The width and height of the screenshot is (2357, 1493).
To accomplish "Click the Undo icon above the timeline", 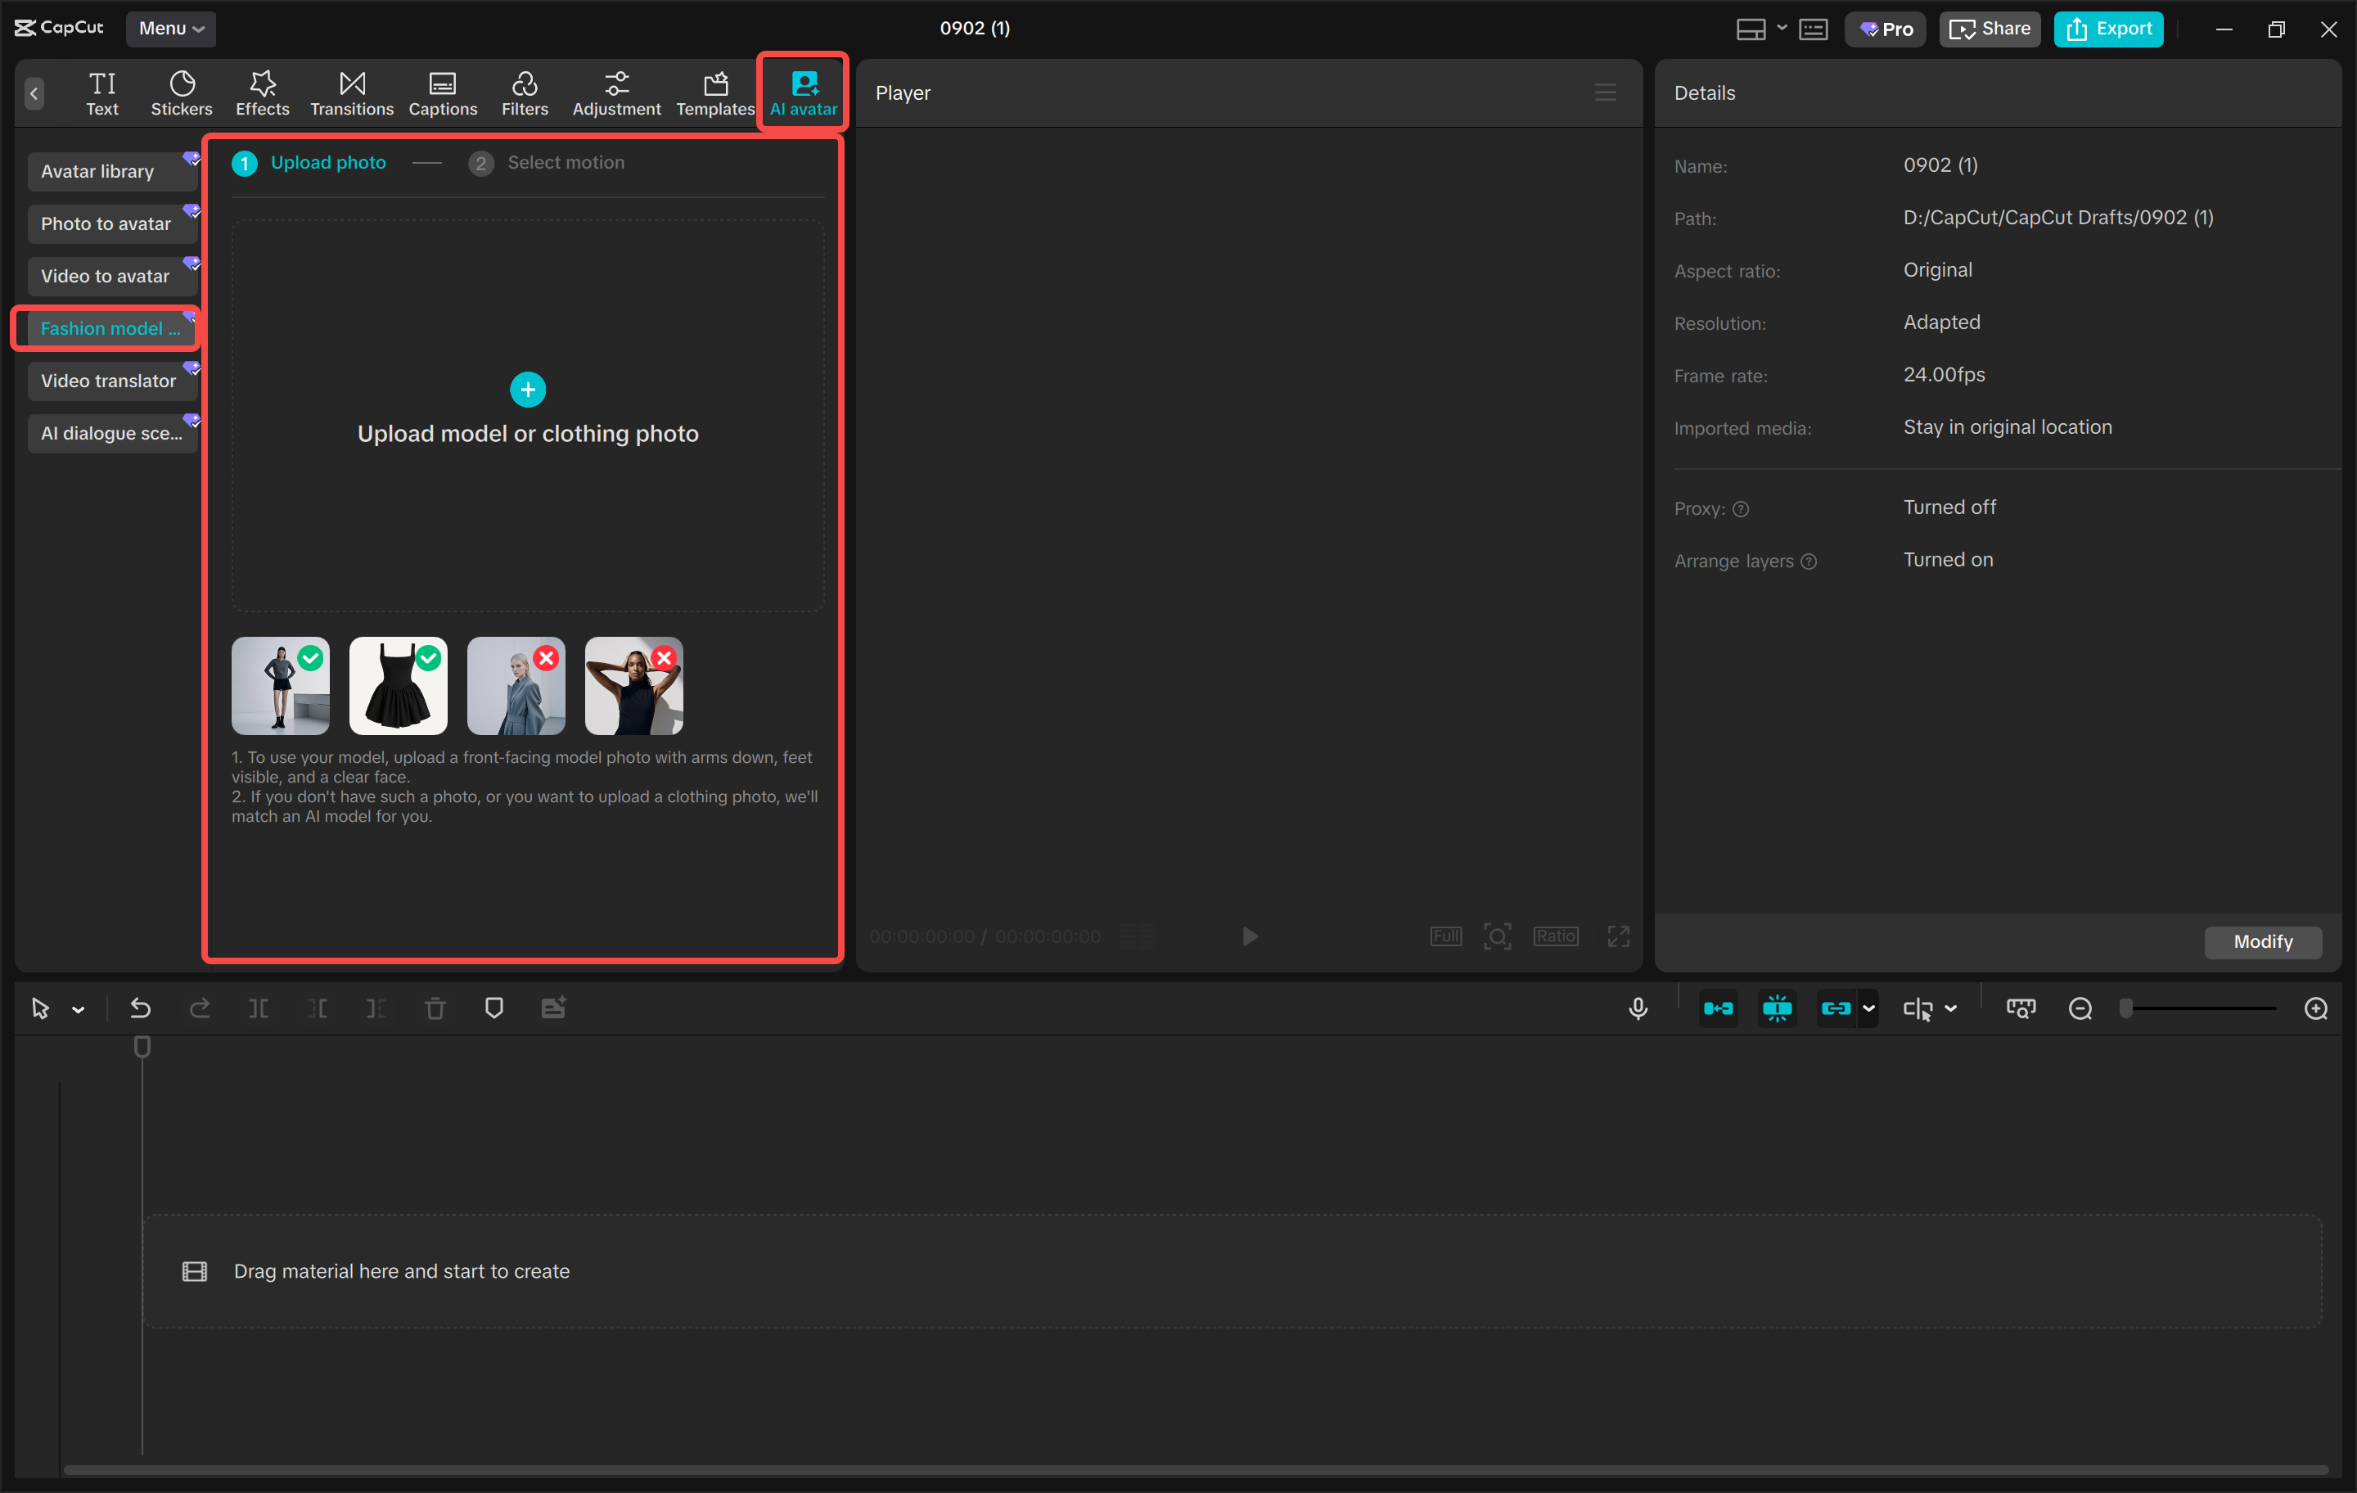I will point(140,1008).
